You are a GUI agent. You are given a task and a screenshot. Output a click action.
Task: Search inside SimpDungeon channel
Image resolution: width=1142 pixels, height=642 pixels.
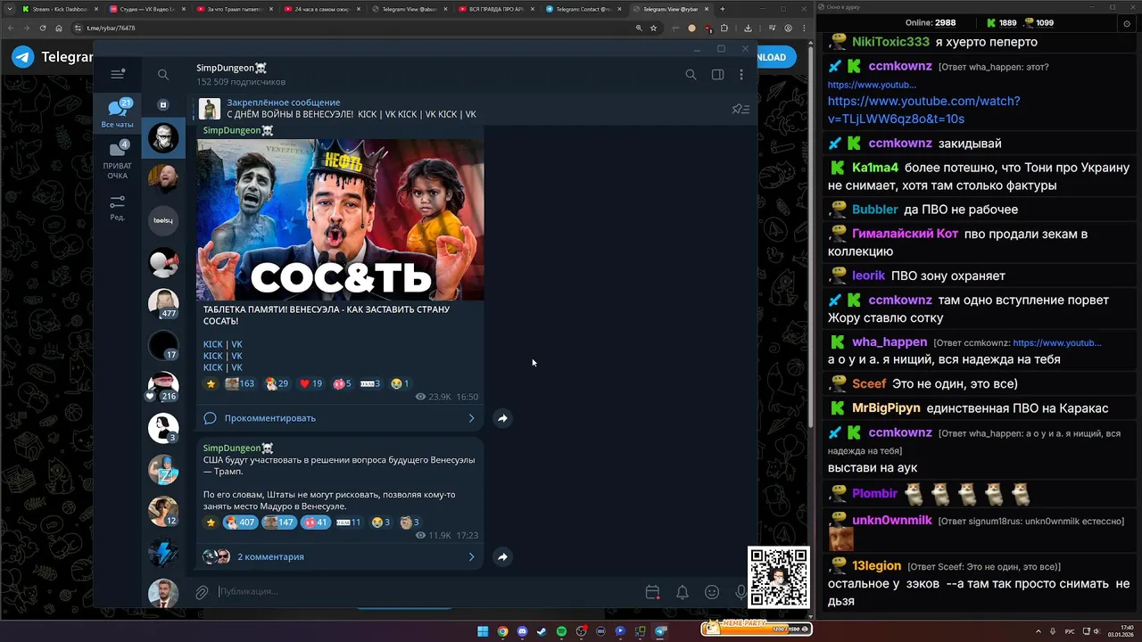pyautogui.click(x=691, y=75)
